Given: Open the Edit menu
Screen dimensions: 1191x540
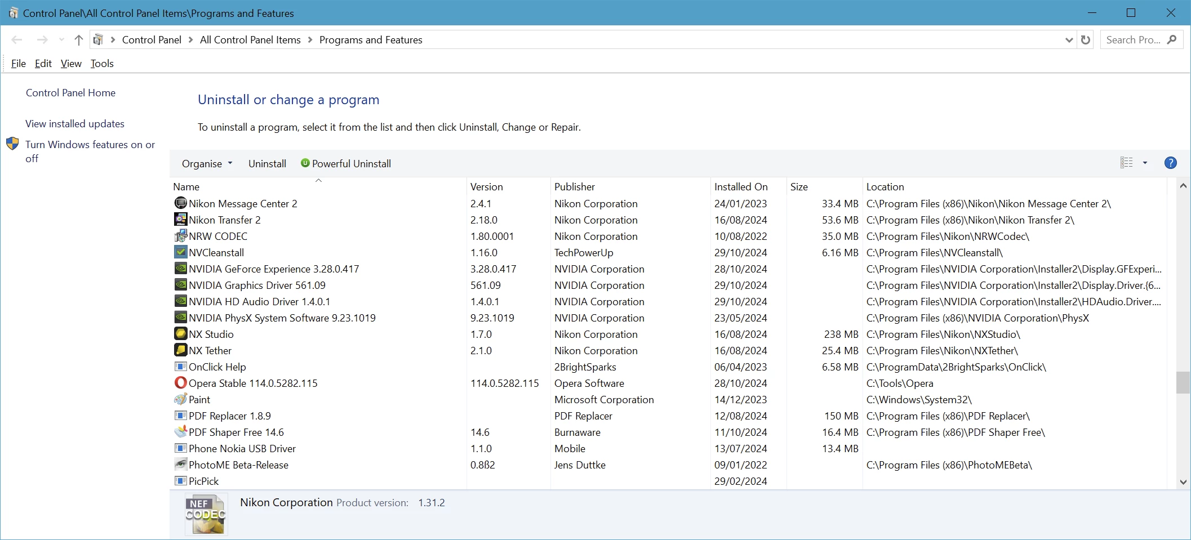Looking at the screenshot, I should 43,64.
